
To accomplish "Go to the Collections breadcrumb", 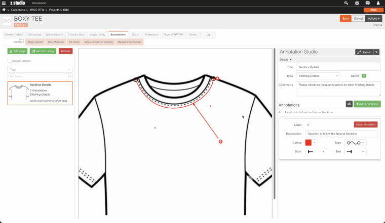I will 18,10.
